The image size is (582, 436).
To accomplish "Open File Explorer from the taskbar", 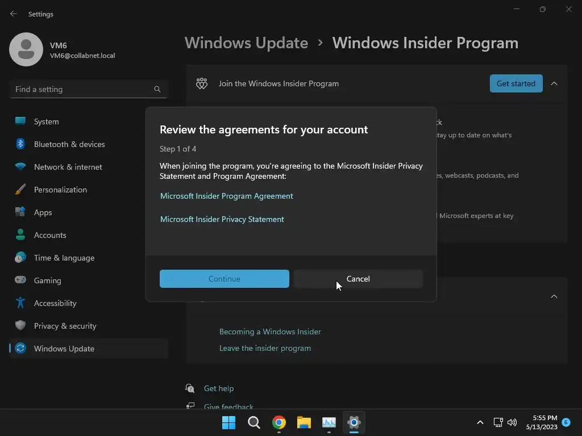I will coord(304,422).
